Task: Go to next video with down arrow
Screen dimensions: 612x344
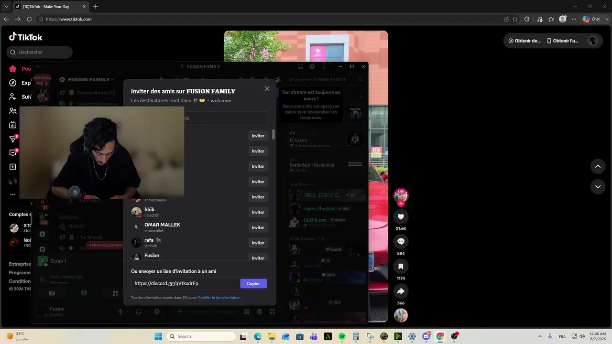Action: (598, 186)
